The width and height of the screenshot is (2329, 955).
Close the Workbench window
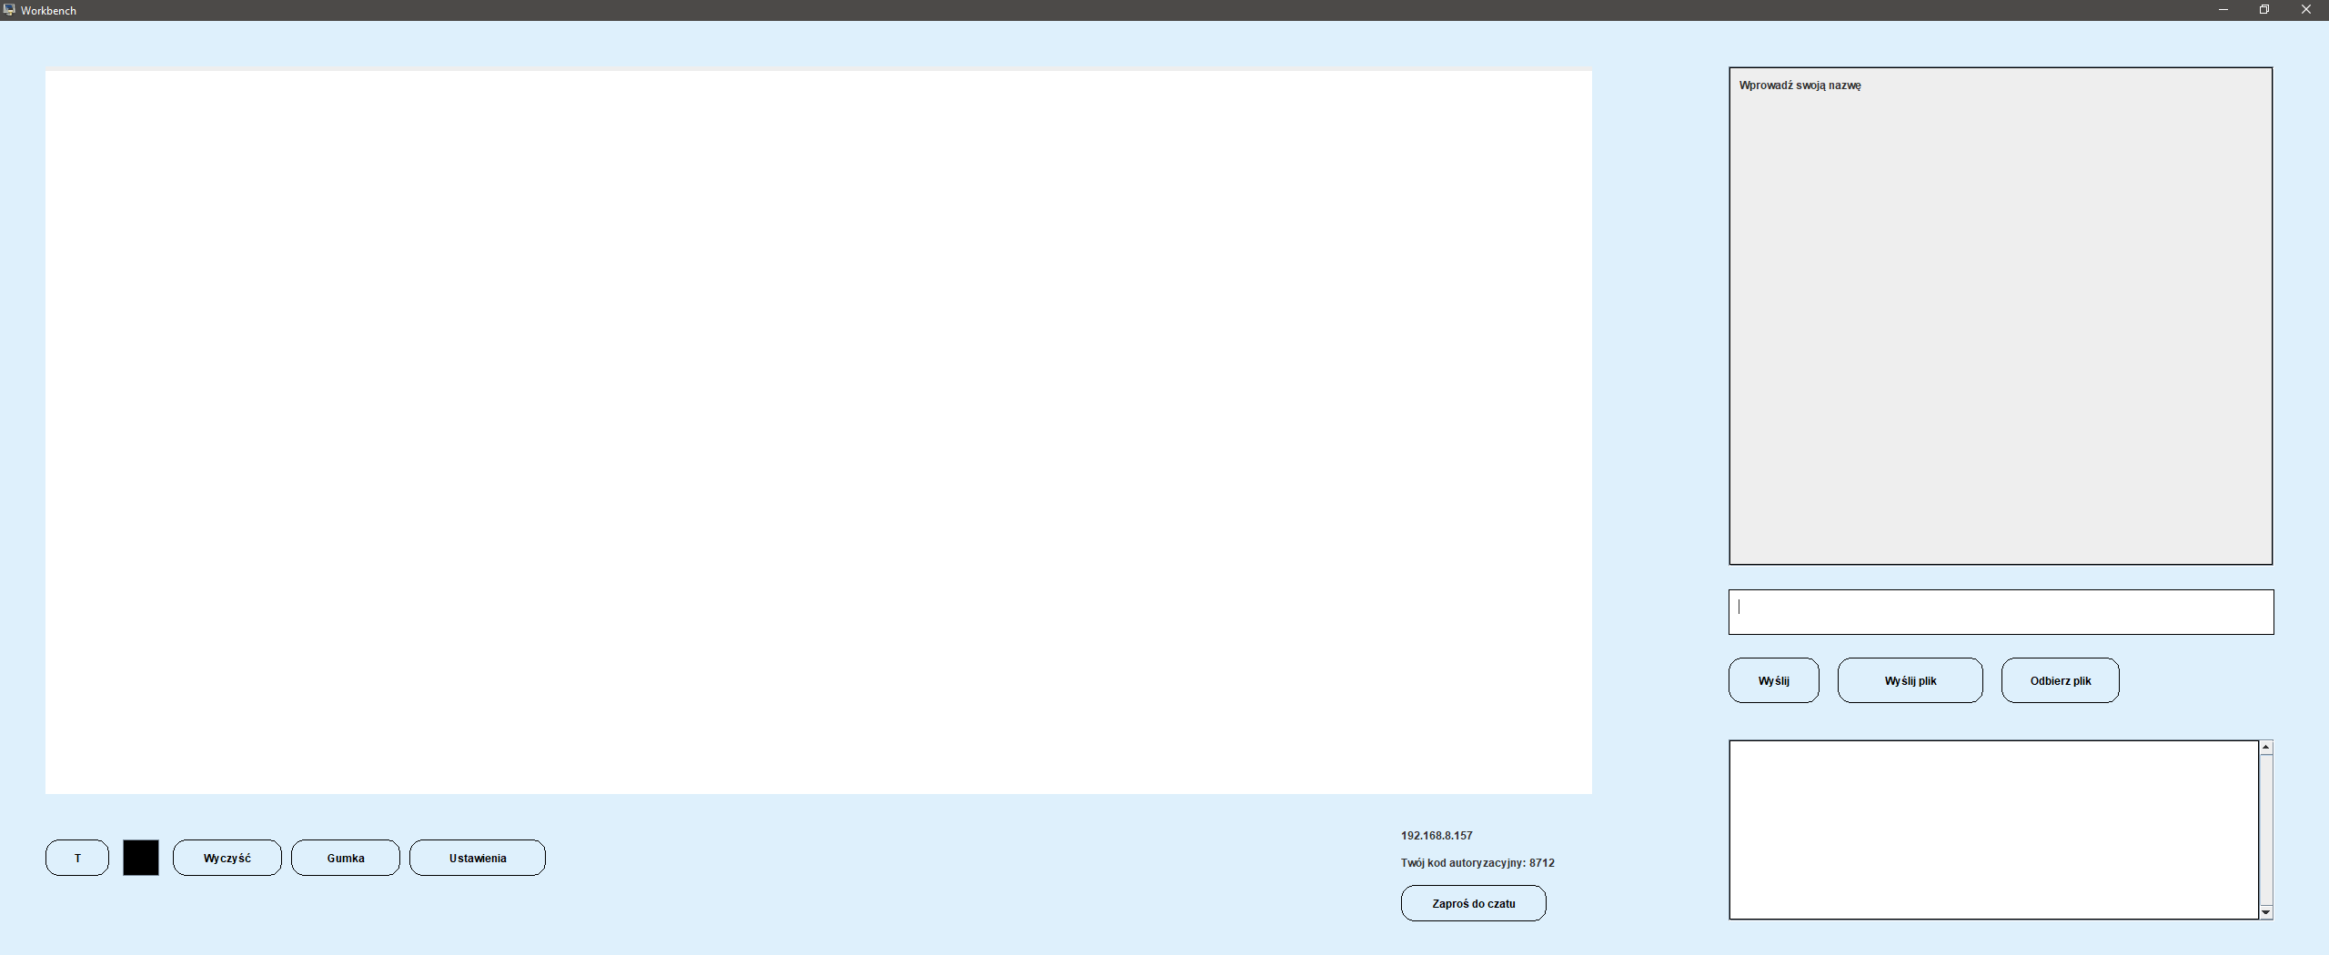(x=2306, y=10)
